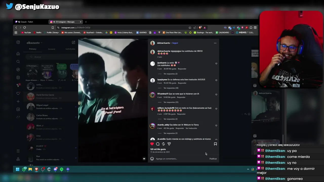Viewport: 324px width, 182px height.
Task: Compose a new message with the pencil icon
Action: [73, 42]
